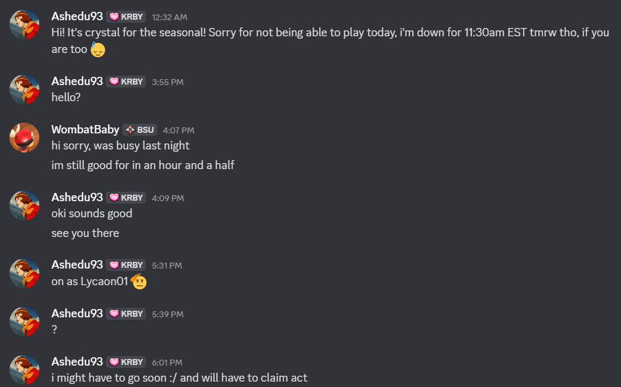Click Ashedu93's avatar on the 5:39 PM message

[x=24, y=322]
